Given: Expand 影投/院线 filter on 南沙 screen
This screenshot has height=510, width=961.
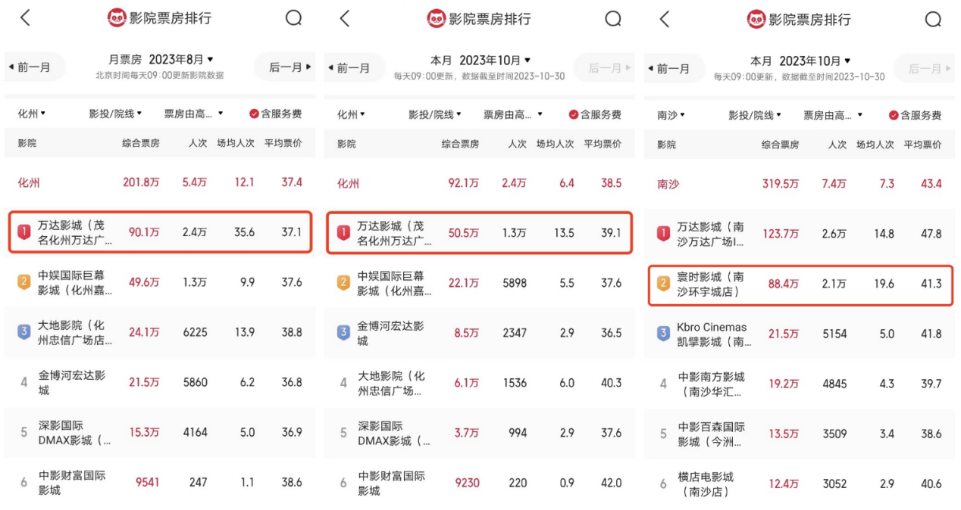Looking at the screenshot, I should [755, 115].
